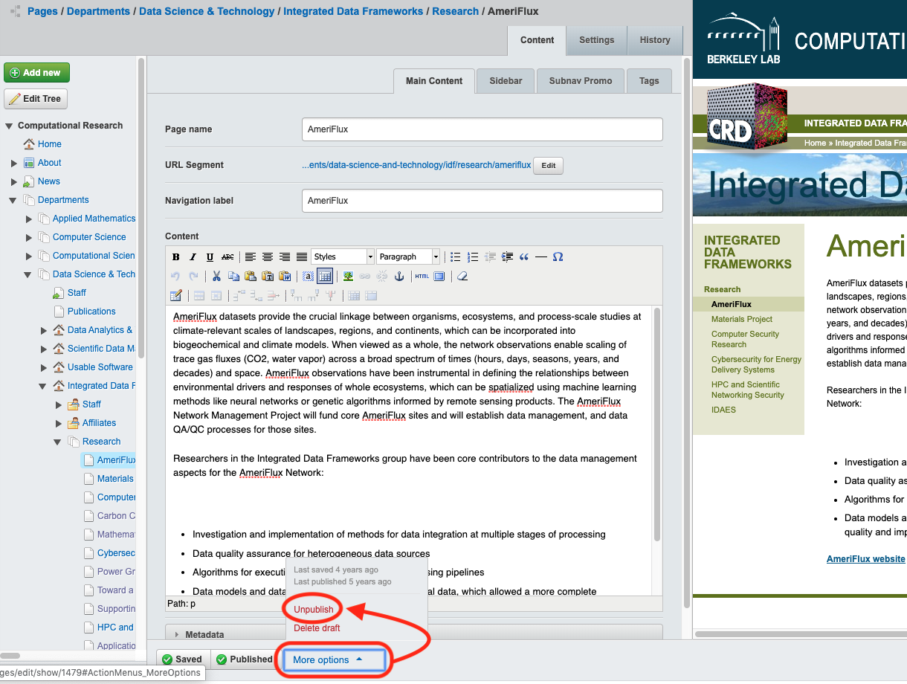Click the Add new button
Image resolution: width=907 pixels, height=684 pixels.
(x=37, y=73)
